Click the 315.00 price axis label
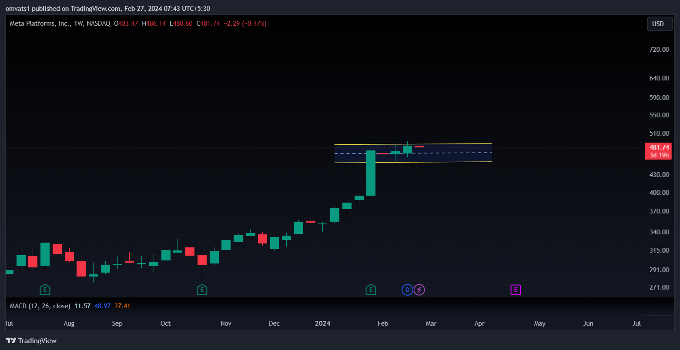680x350 pixels. pos(659,250)
